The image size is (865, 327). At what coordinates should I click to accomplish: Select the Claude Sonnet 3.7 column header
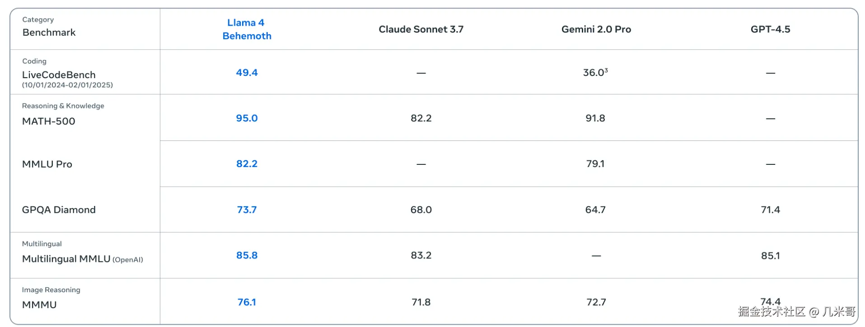(421, 29)
